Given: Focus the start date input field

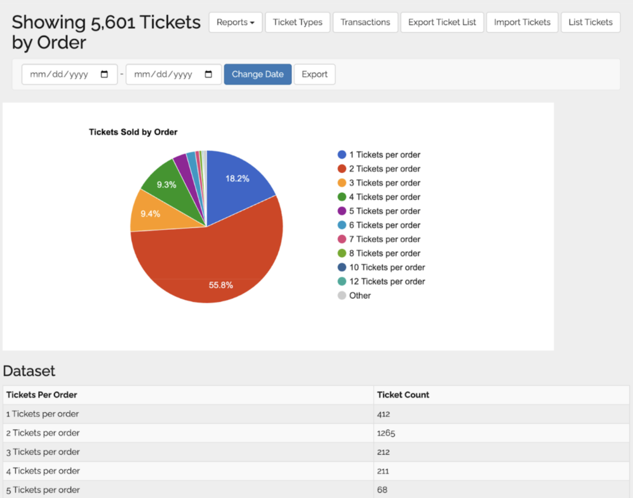Looking at the screenshot, I should pyautogui.click(x=59, y=74).
